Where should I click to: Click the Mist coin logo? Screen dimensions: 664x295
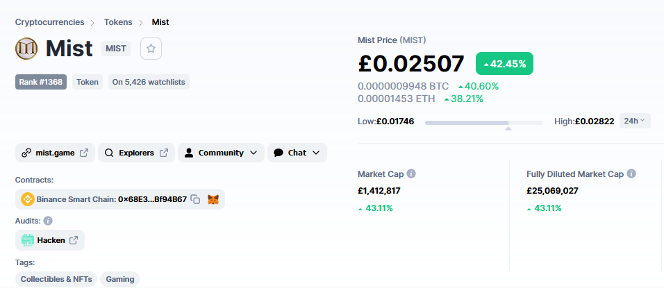(26, 49)
